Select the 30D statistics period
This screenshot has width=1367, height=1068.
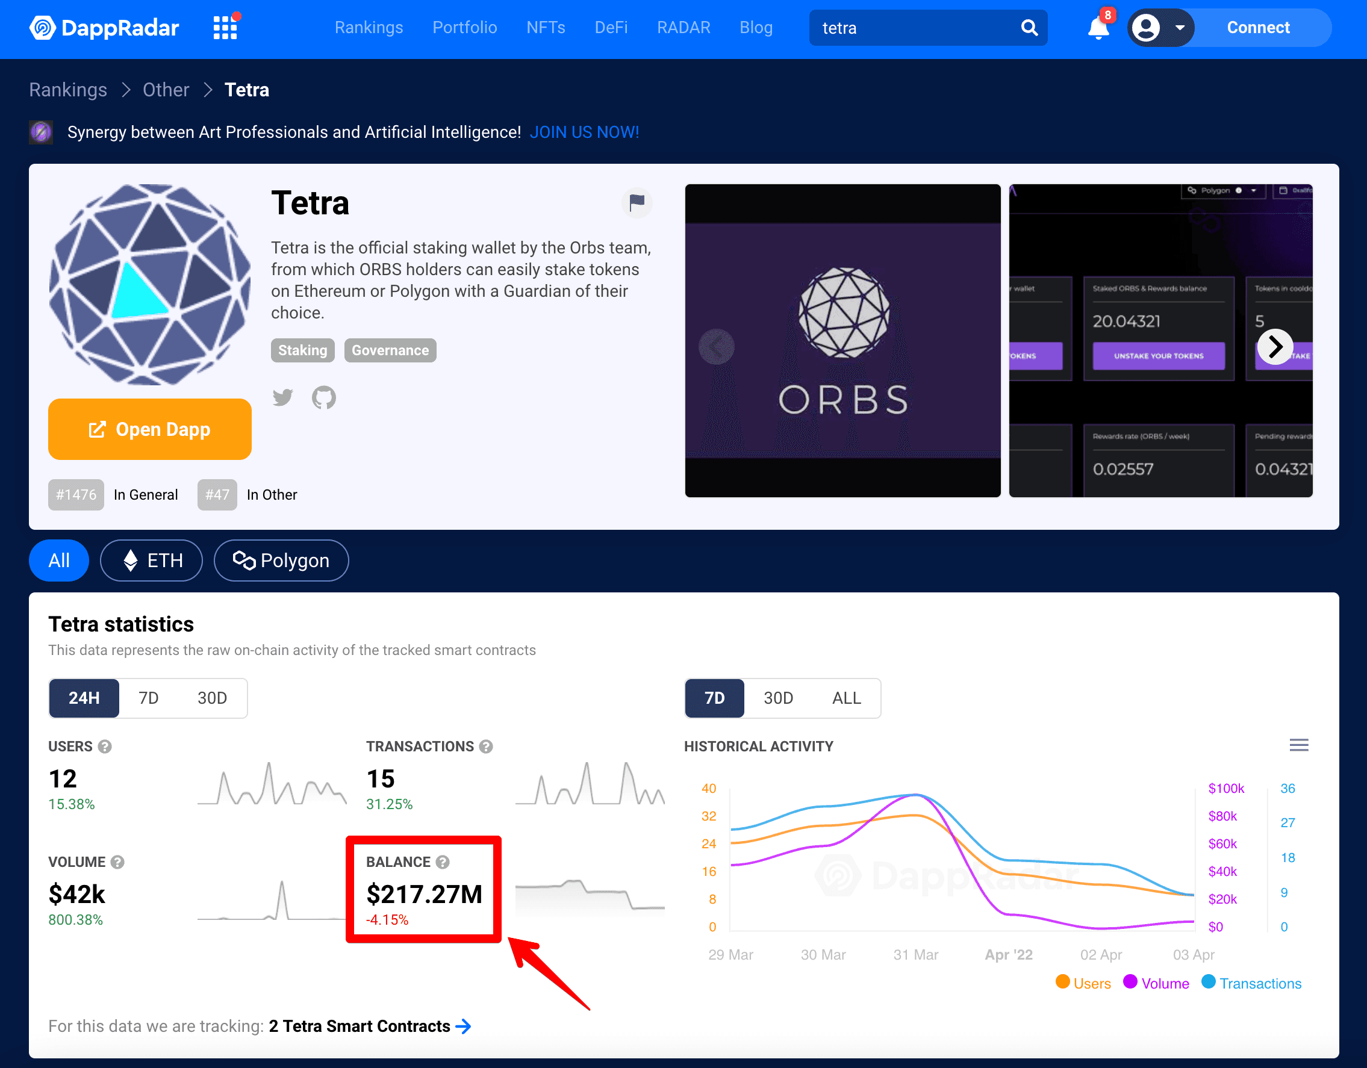click(212, 698)
